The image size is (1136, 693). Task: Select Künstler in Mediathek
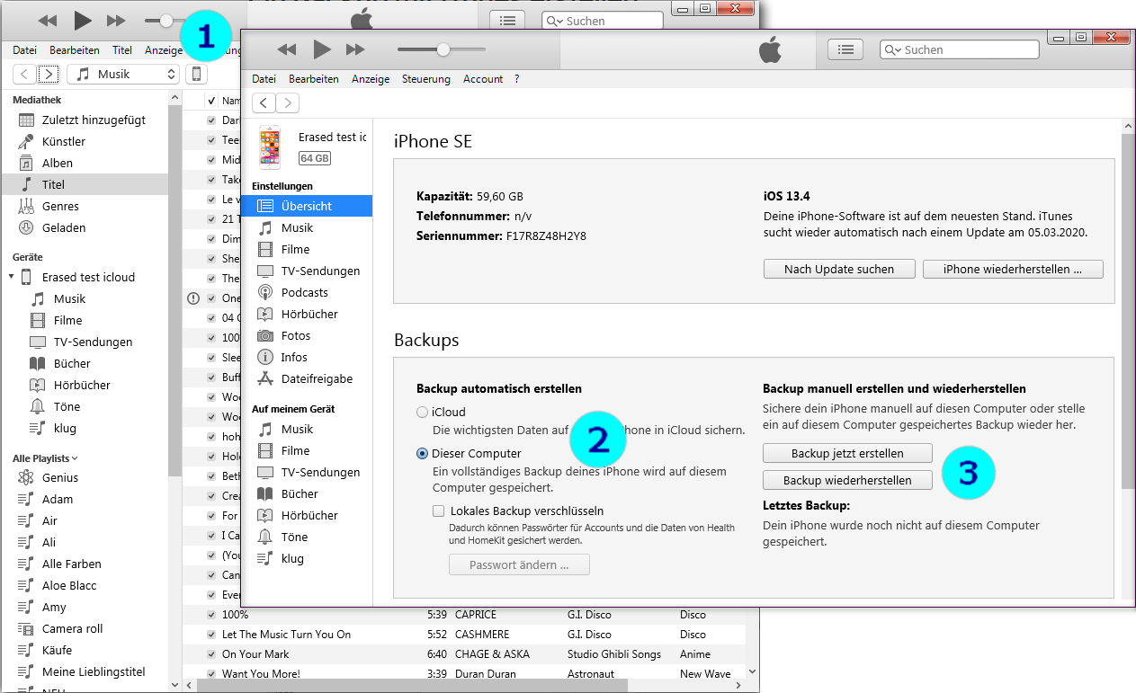click(x=85, y=141)
